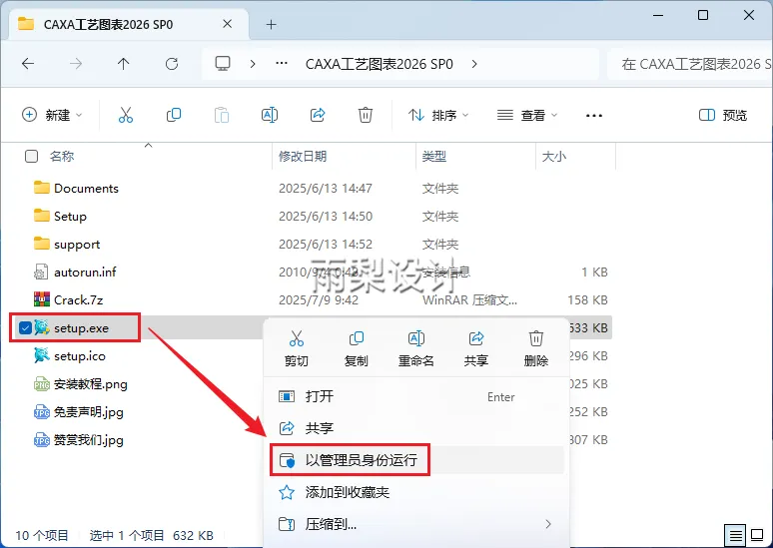773x548 pixels.
Task: Click the 1 KB size cell
Action: click(594, 273)
